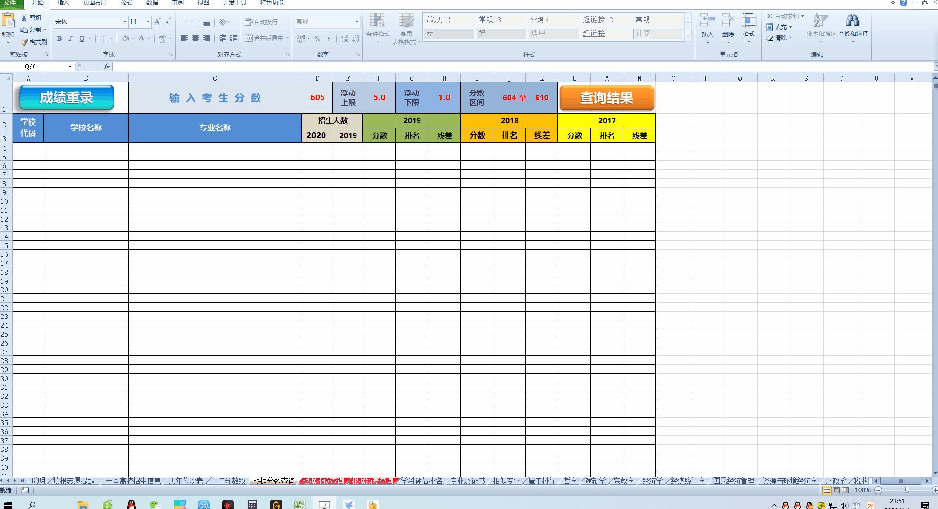Click the font color A icon
938x509 pixels.
[142, 38]
